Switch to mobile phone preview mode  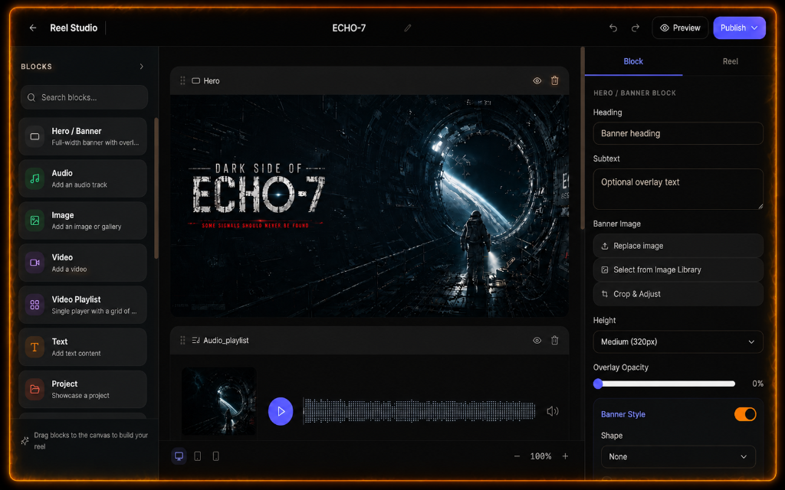215,456
